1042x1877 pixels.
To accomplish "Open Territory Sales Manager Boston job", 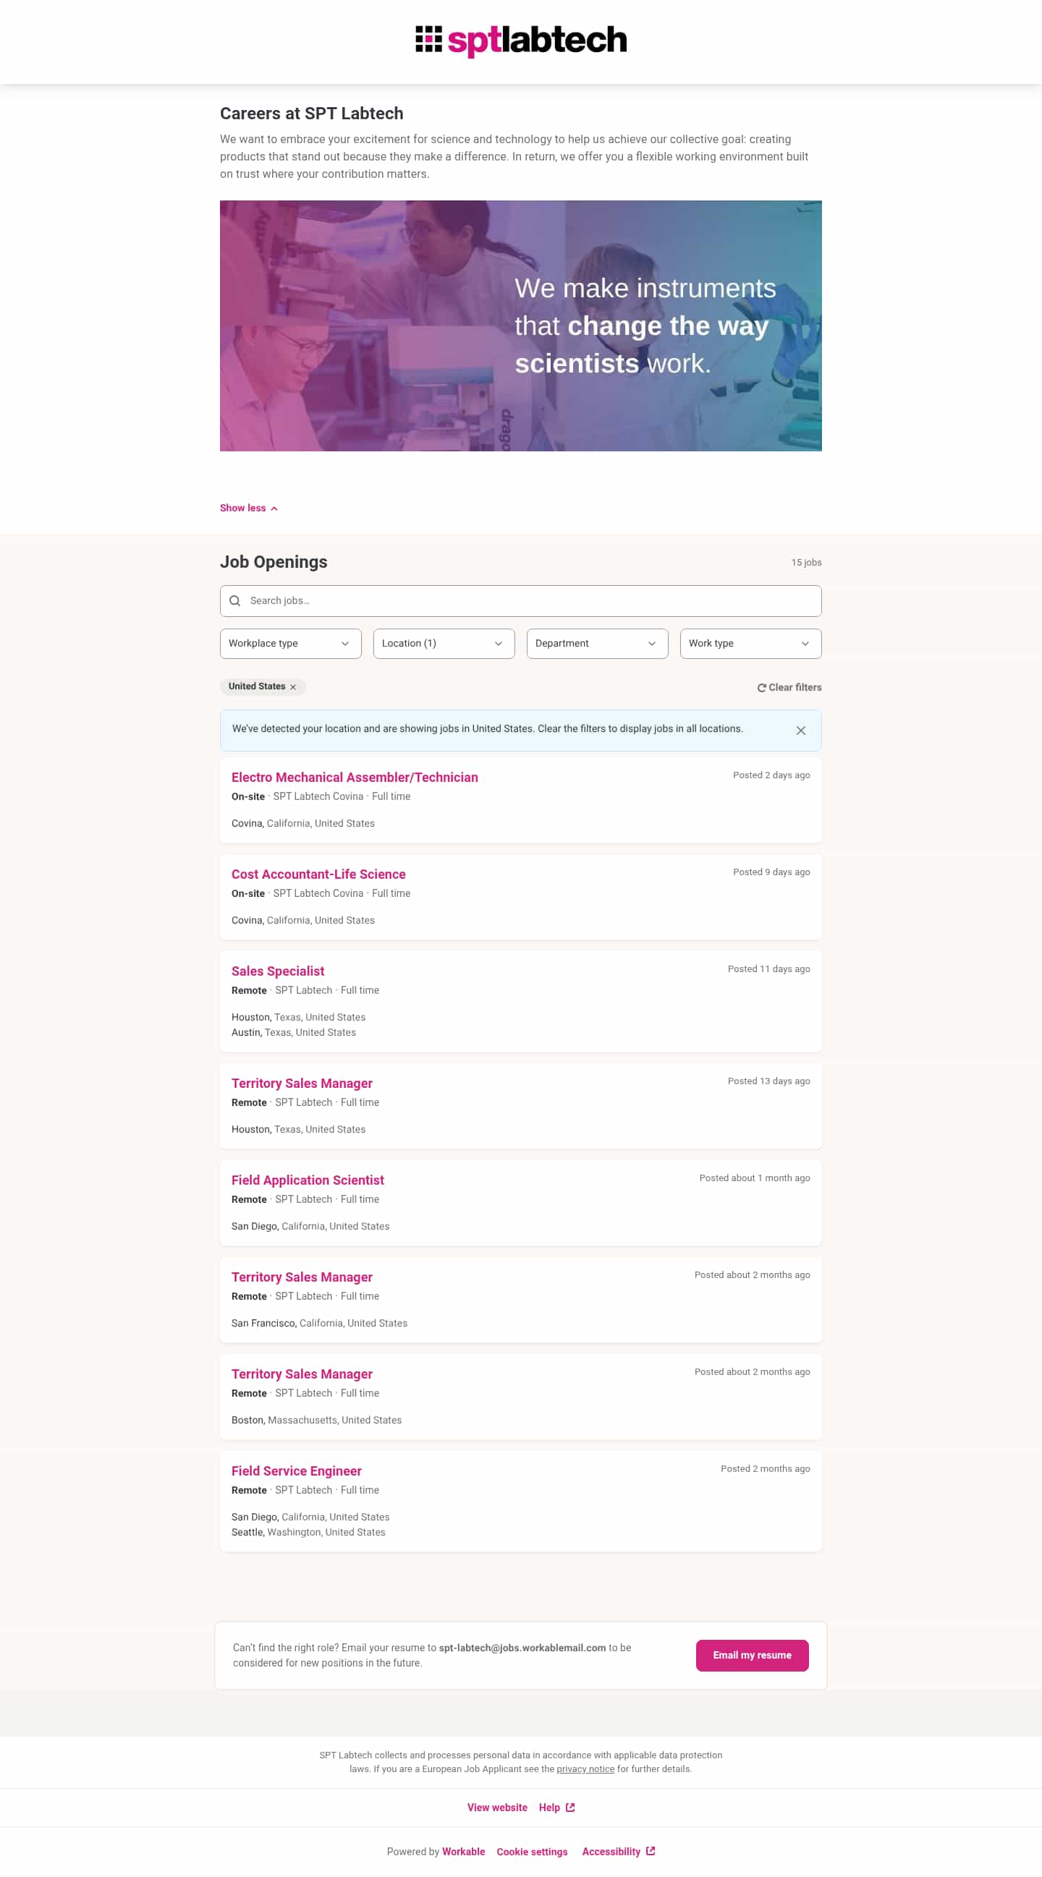I will tap(302, 1374).
